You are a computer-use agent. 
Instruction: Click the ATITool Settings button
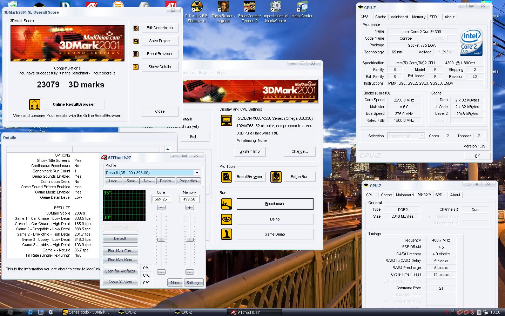click(x=194, y=283)
